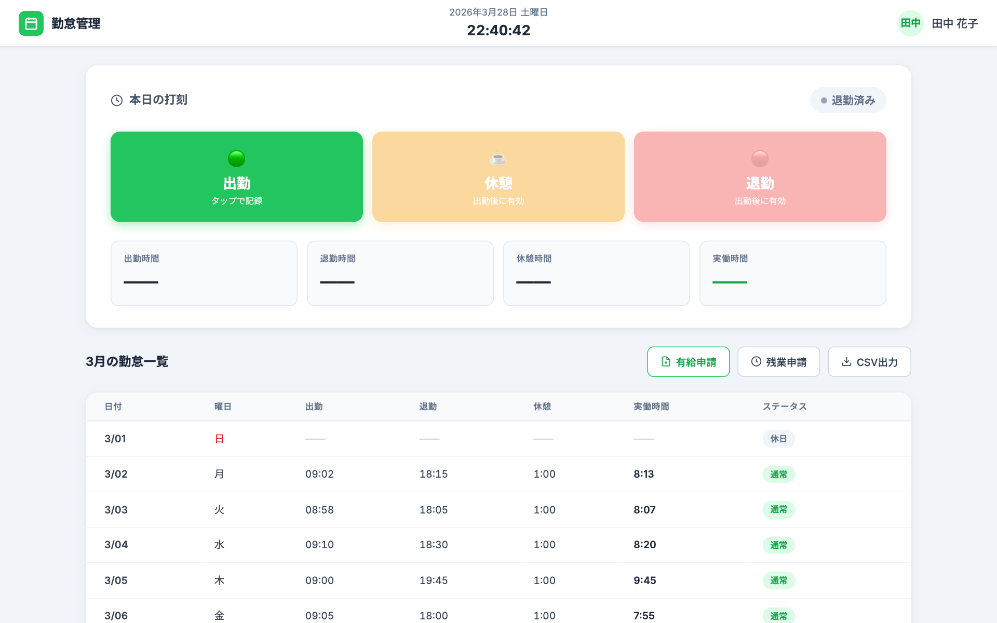This screenshot has width=997, height=623.
Task: Click the 休日 status tag on 3/01
Action: pyautogui.click(x=778, y=439)
